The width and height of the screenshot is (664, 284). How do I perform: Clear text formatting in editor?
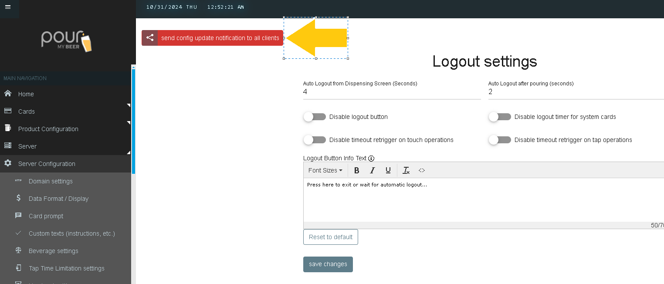(406, 170)
